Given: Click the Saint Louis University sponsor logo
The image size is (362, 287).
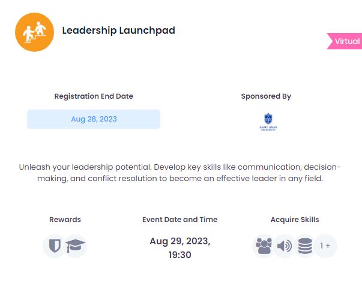Looking at the screenshot, I should [268, 122].
